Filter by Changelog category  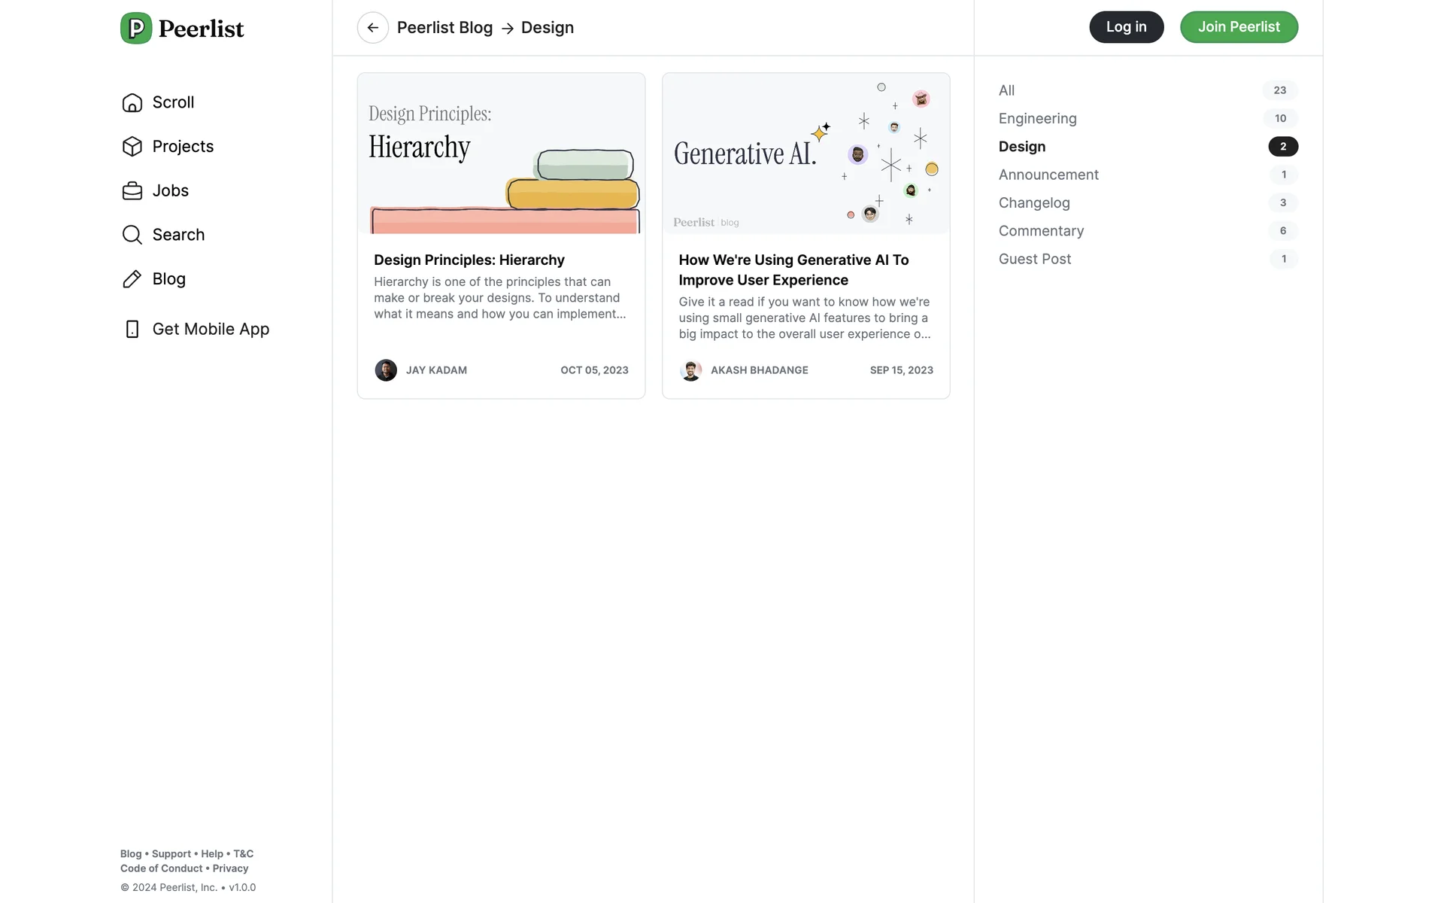1034,202
